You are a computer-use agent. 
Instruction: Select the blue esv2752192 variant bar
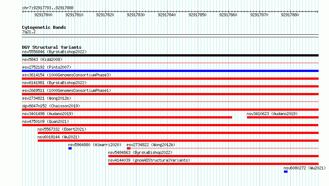(170, 71)
